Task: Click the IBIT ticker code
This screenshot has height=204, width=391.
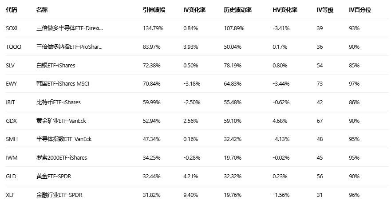Action: click(x=11, y=102)
